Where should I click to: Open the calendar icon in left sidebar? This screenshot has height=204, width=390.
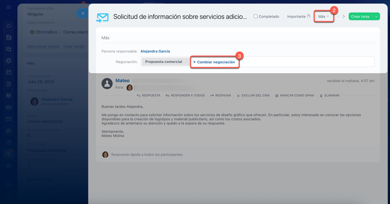coord(9,72)
